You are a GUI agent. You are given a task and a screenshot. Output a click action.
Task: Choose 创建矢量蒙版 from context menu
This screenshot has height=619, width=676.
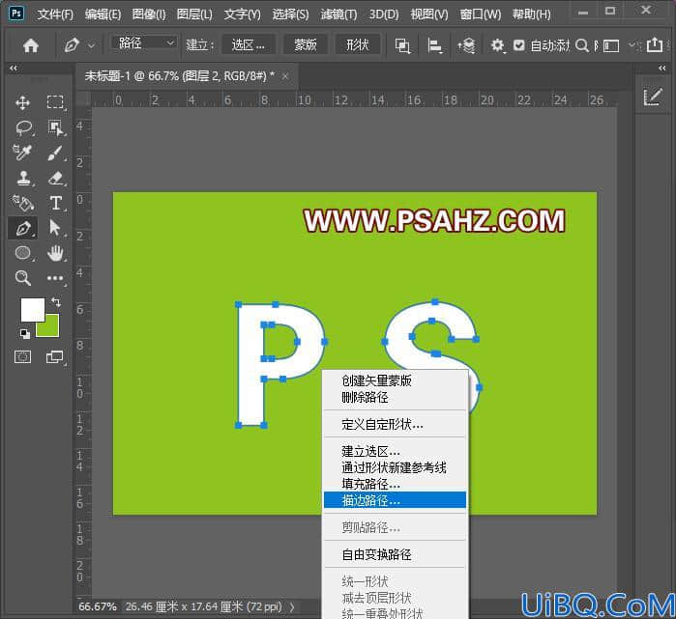(x=395, y=380)
